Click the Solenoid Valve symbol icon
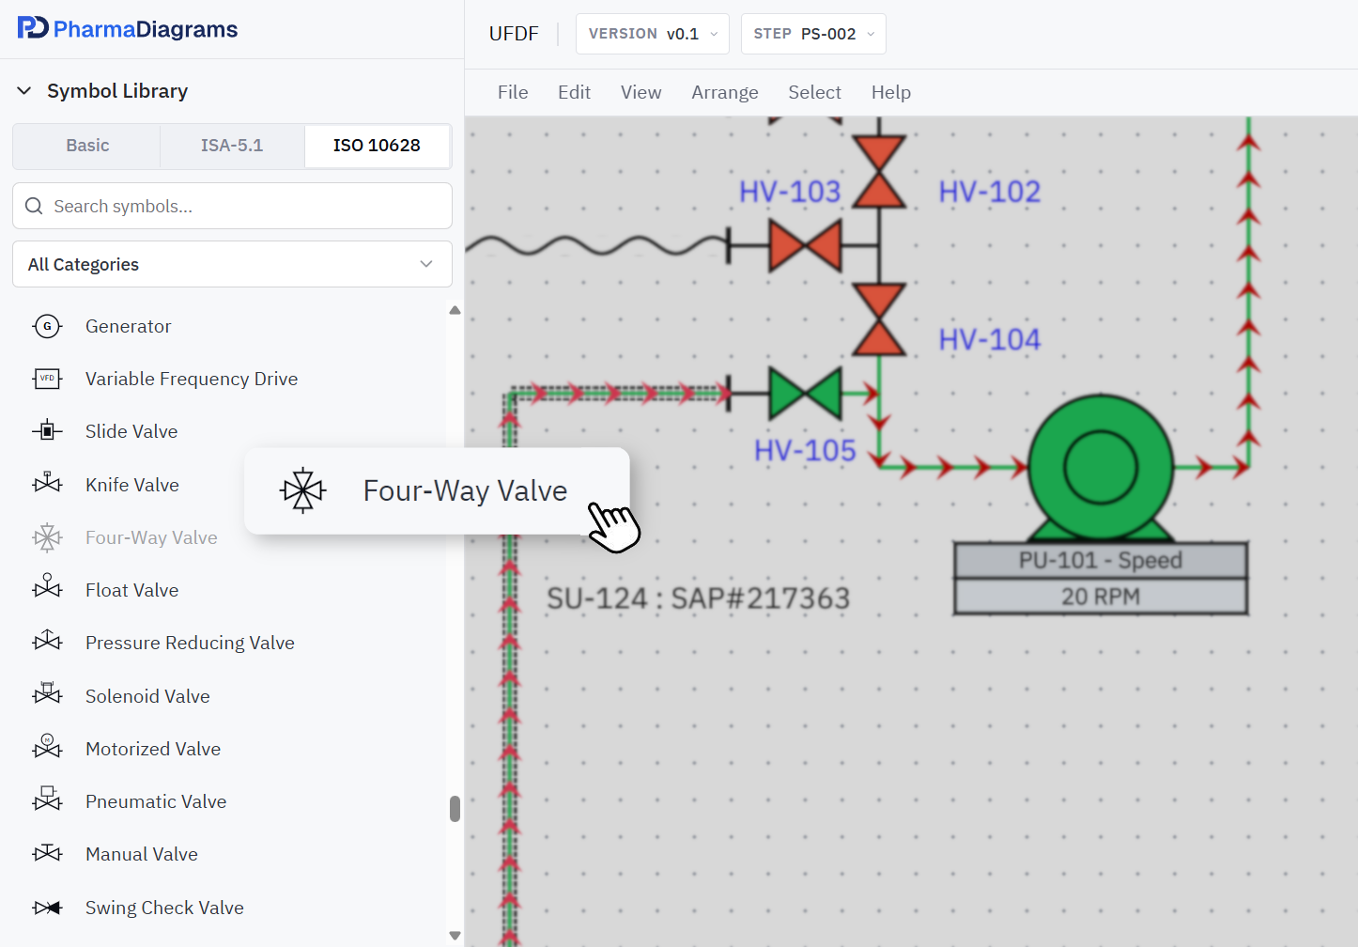 (x=47, y=695)
